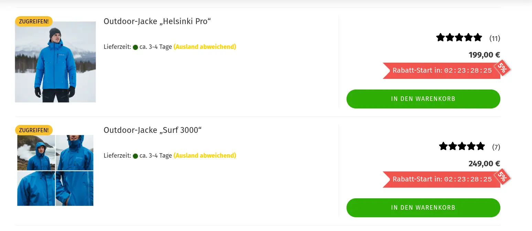The width and height of the screenshot is (532, 231).
Task: Click the Helsinki Pro five-star rating
Action: click(459, 38)
